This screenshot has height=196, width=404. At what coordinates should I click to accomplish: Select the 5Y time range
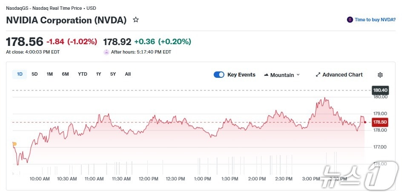(x=113, y=74)
